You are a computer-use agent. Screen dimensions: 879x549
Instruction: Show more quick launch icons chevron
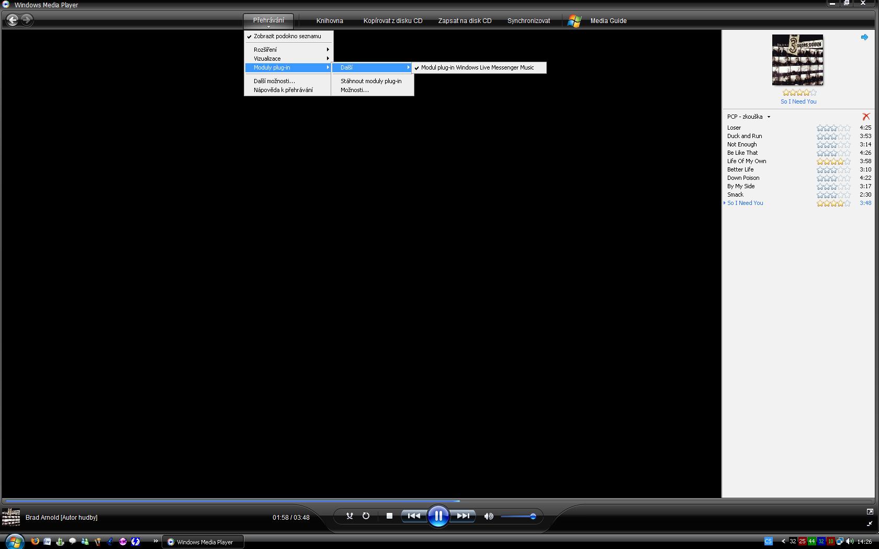(155, 541)
